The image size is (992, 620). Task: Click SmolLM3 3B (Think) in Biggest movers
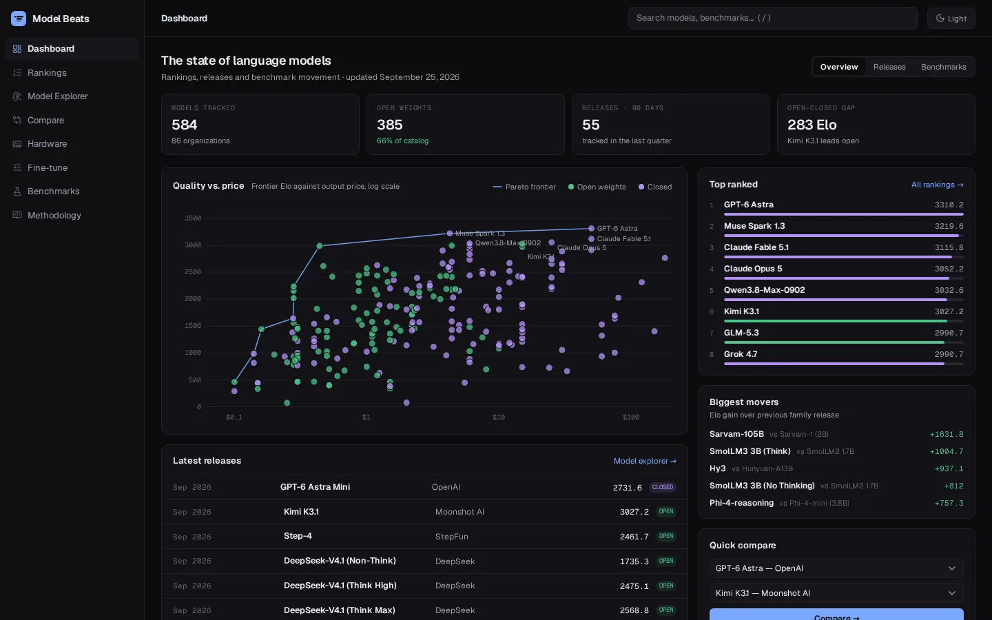[x=750, y=451]
